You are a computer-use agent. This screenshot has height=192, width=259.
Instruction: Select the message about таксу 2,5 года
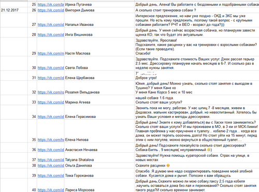tap(197, 185)
